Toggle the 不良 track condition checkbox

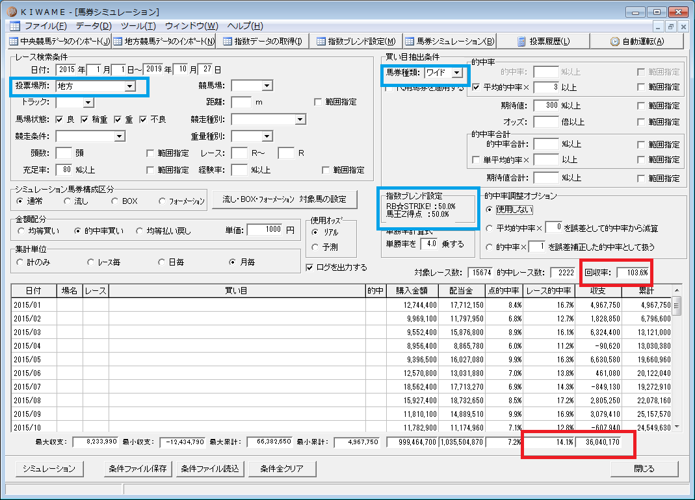coord(143,119)
